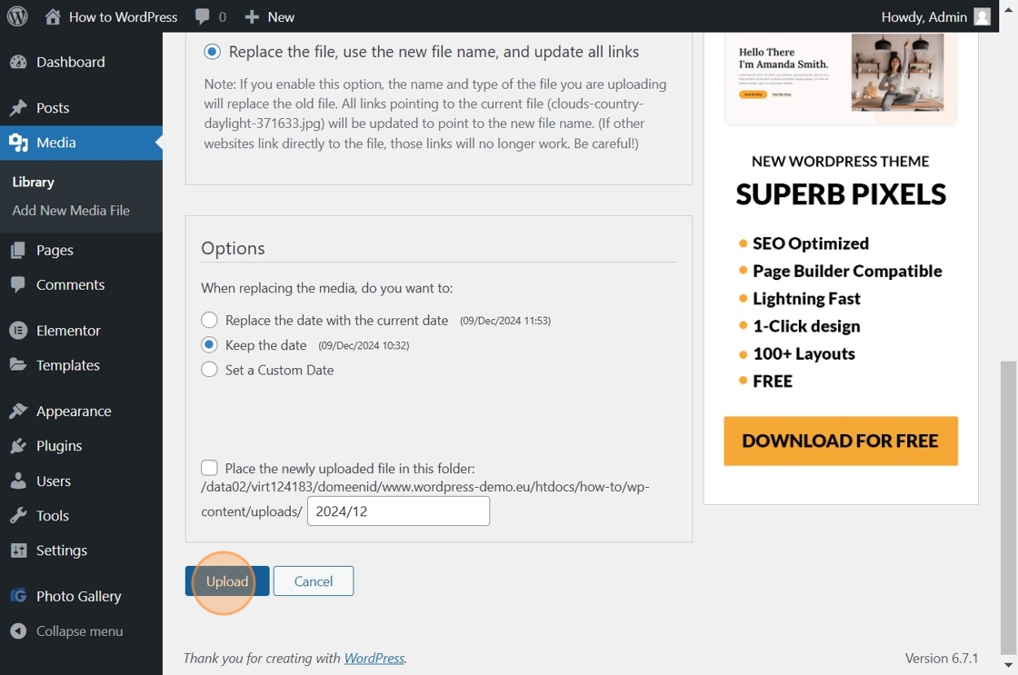This screenshot has height=675, width=1018.
Task: Click the Photo Gallery plugin icon
Action: point(18,596)
